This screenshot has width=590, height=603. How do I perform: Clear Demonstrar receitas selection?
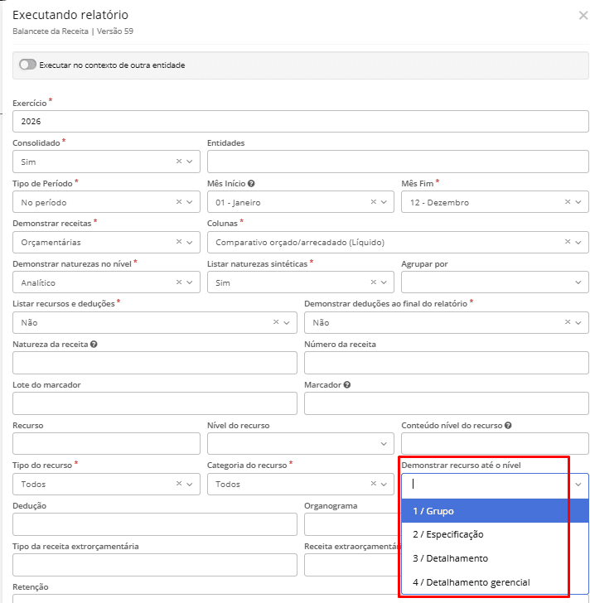coord(179,242)
